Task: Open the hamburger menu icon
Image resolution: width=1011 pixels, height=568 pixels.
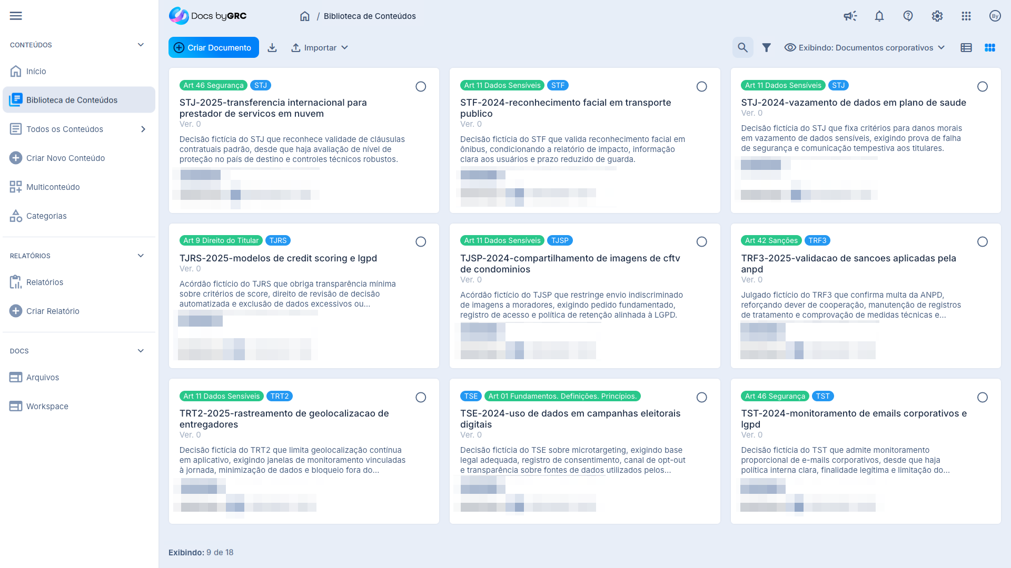Action: tap(16, 16)
